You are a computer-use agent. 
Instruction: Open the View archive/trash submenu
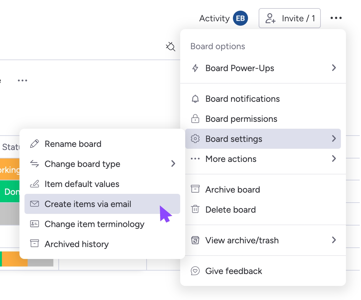click(x=334, y=240)
